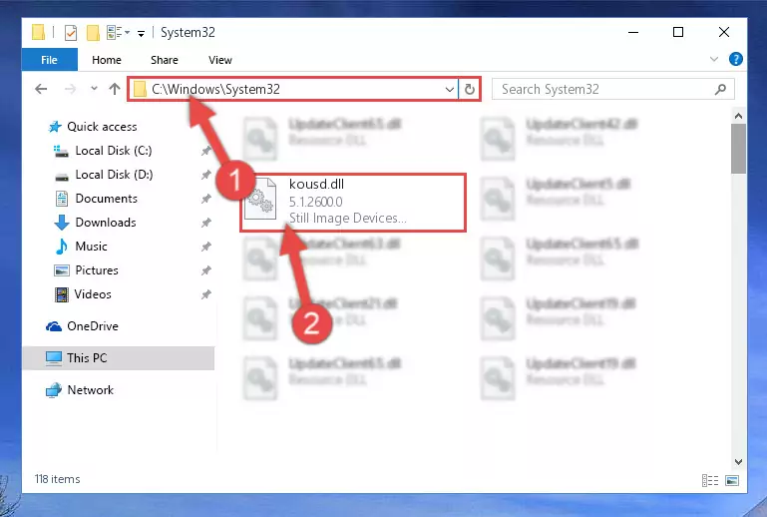Go back with the Back arrow
This screenshot has height=517, width=767.
point(41,89)
